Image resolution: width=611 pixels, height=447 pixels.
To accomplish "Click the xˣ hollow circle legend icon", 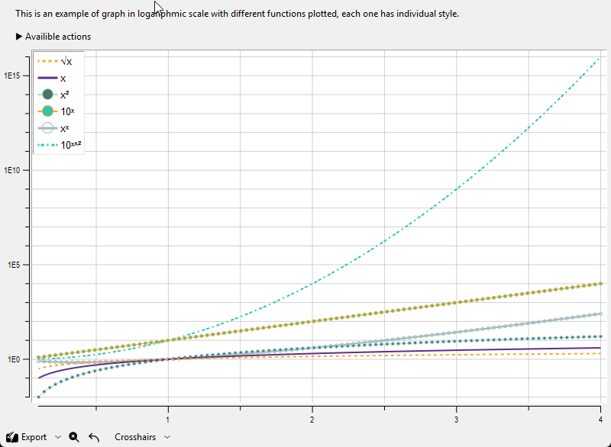I will (47, 128).
